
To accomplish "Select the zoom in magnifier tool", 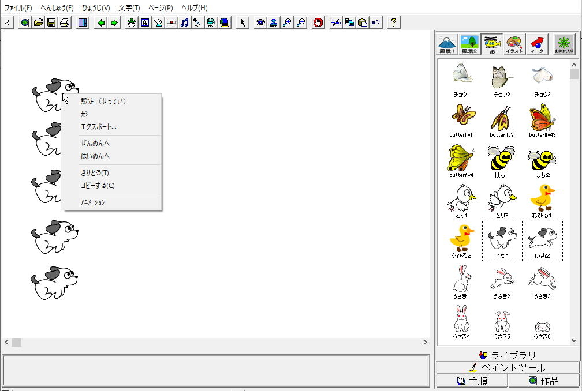I will point(287,22).
